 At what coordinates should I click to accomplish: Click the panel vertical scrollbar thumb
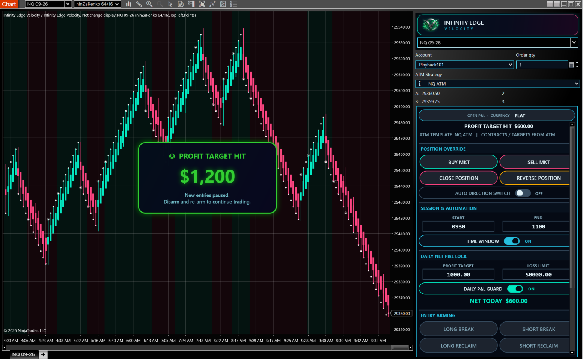(x=572, y=207)
